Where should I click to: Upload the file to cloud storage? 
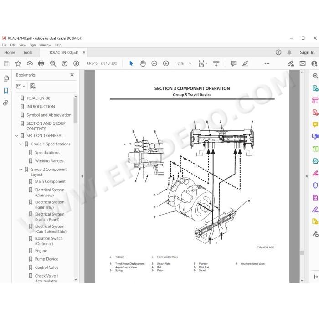pos(30,63)
